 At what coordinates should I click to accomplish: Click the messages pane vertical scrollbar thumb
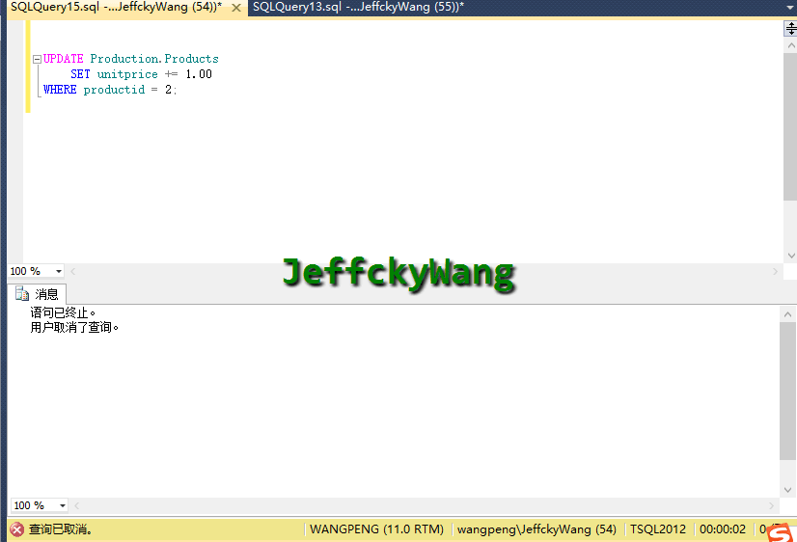(787, 391)
